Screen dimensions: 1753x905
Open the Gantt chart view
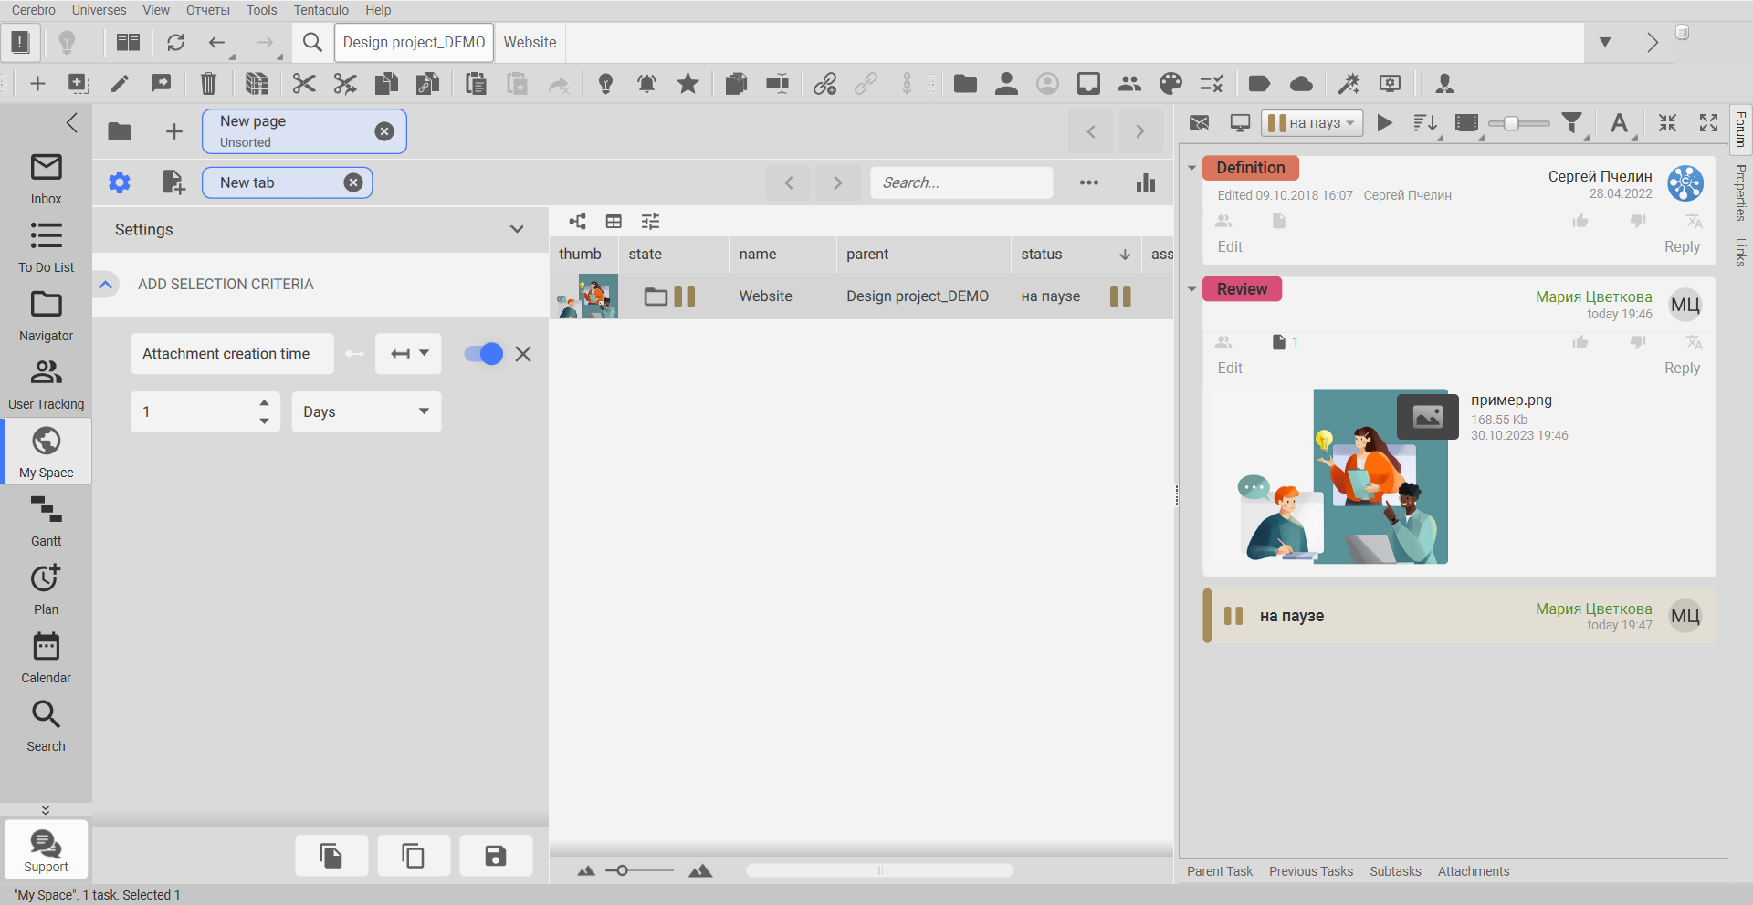(46, 521)
